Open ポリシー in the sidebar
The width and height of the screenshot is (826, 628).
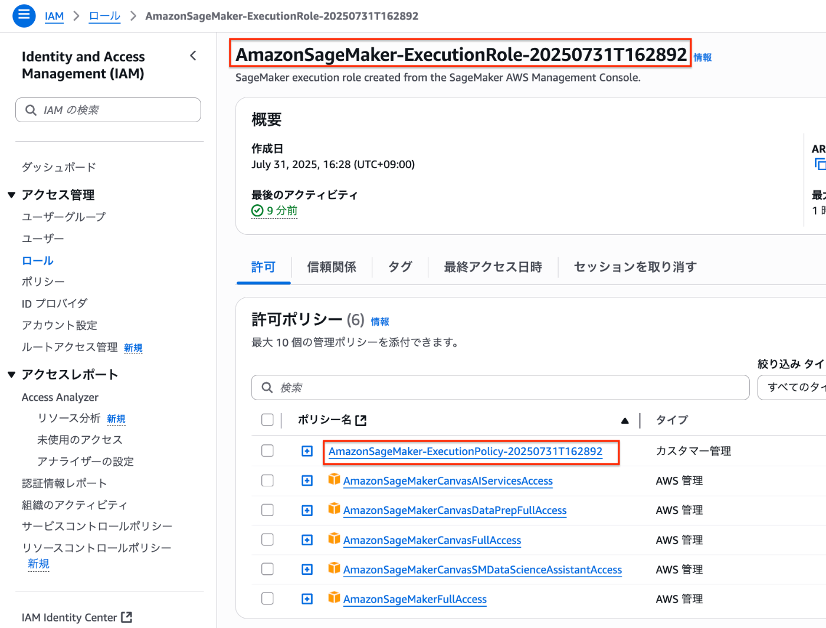[x=43, y=282]
